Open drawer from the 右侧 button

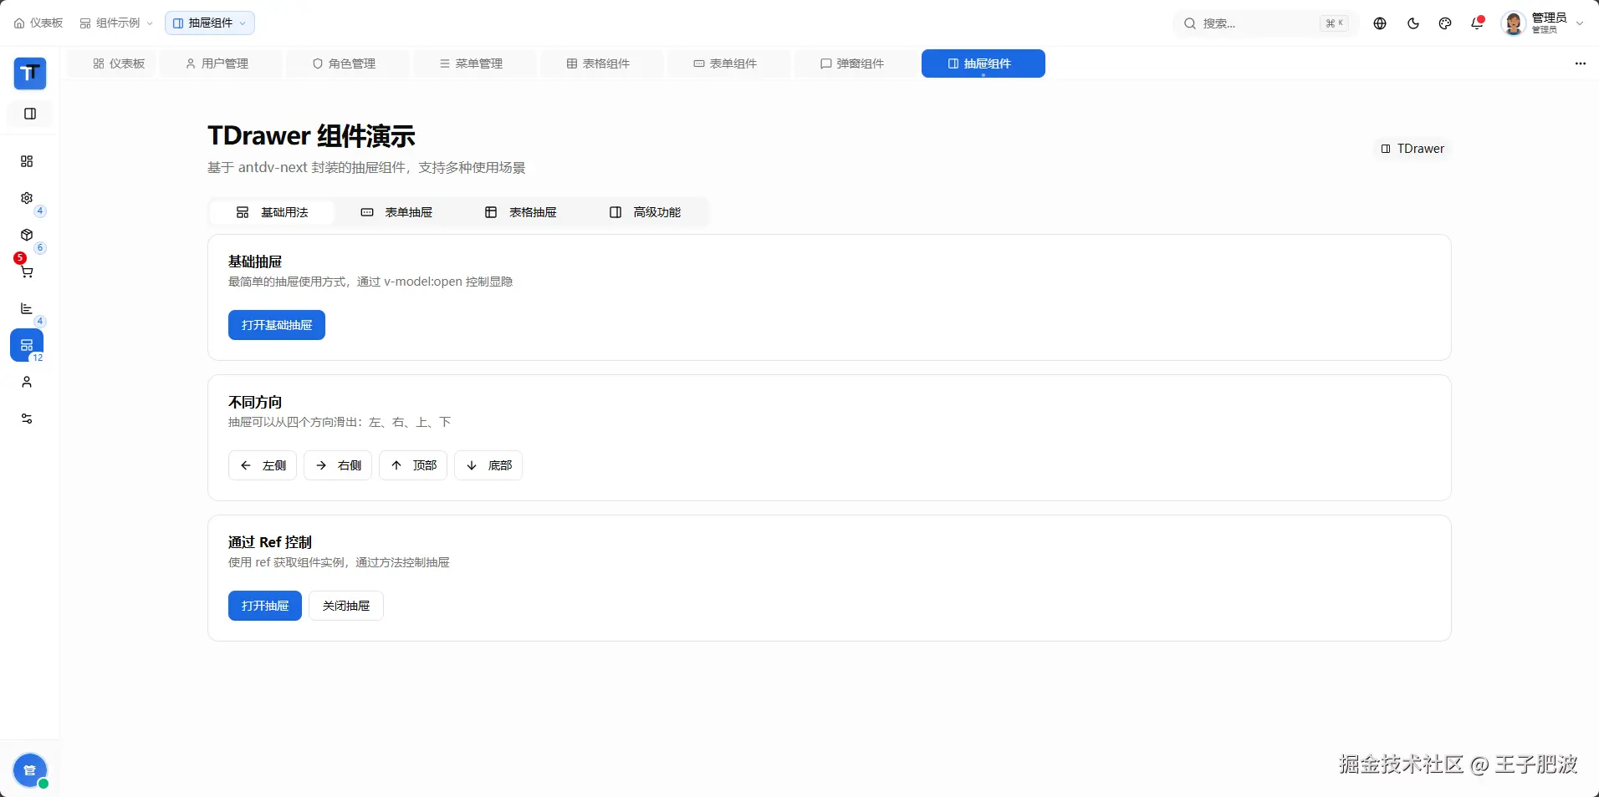pyautogui.click(x=338, y=465)
